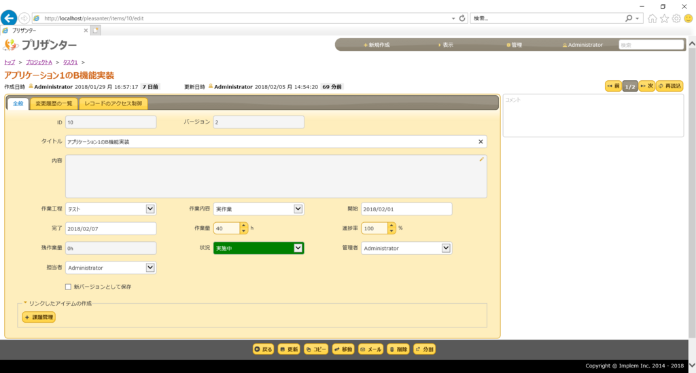Open browser favorites star icon
The height and width of the screenshot is (373, 696).
(665, 18)
